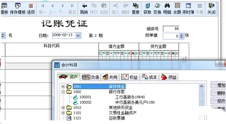
Task: Click the 粘贴 paste toolbar icon
Action: tap(104, 9)
